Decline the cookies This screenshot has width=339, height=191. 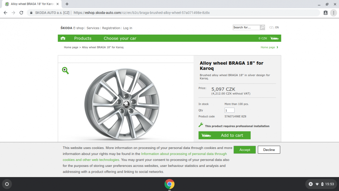(x=269, y=150)
